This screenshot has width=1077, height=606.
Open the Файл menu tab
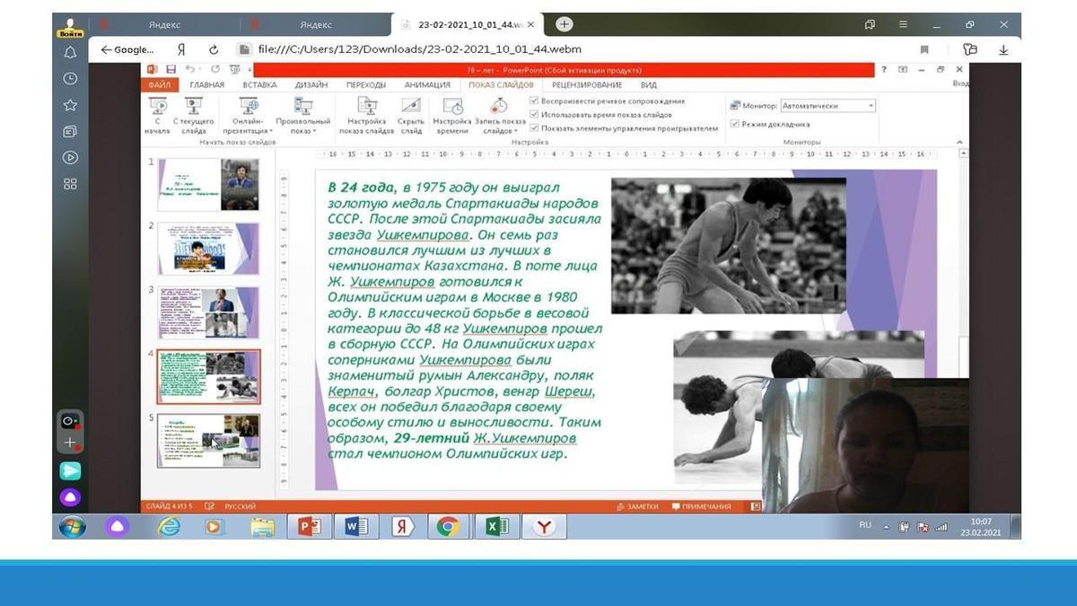[x=159, y=85]
